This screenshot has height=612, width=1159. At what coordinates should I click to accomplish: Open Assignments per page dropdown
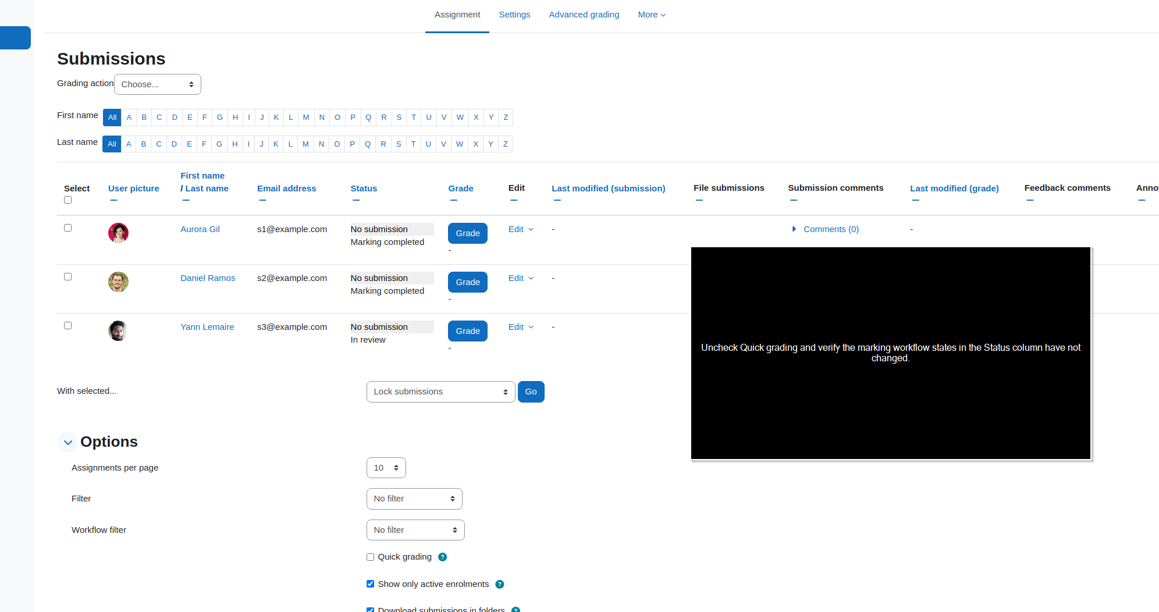[386, 468]
